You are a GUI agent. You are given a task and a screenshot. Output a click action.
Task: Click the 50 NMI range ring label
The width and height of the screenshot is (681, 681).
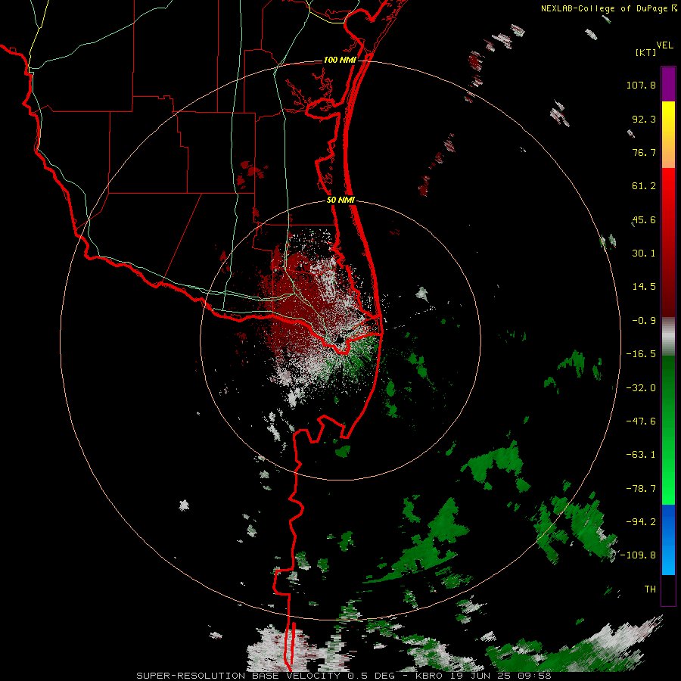click(340, 201)
